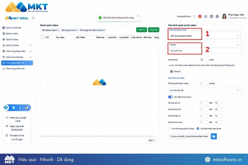The image size is (248, 165).
Task: Click the MKT VIRAL logo
Action: tap(17, 18)
